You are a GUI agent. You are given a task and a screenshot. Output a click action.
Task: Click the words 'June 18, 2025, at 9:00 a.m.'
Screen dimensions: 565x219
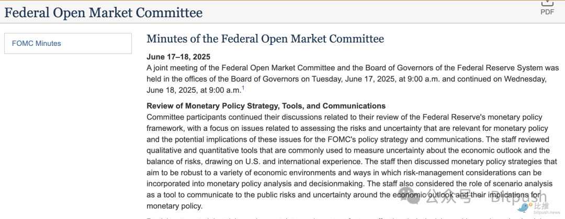coord(194,90)
